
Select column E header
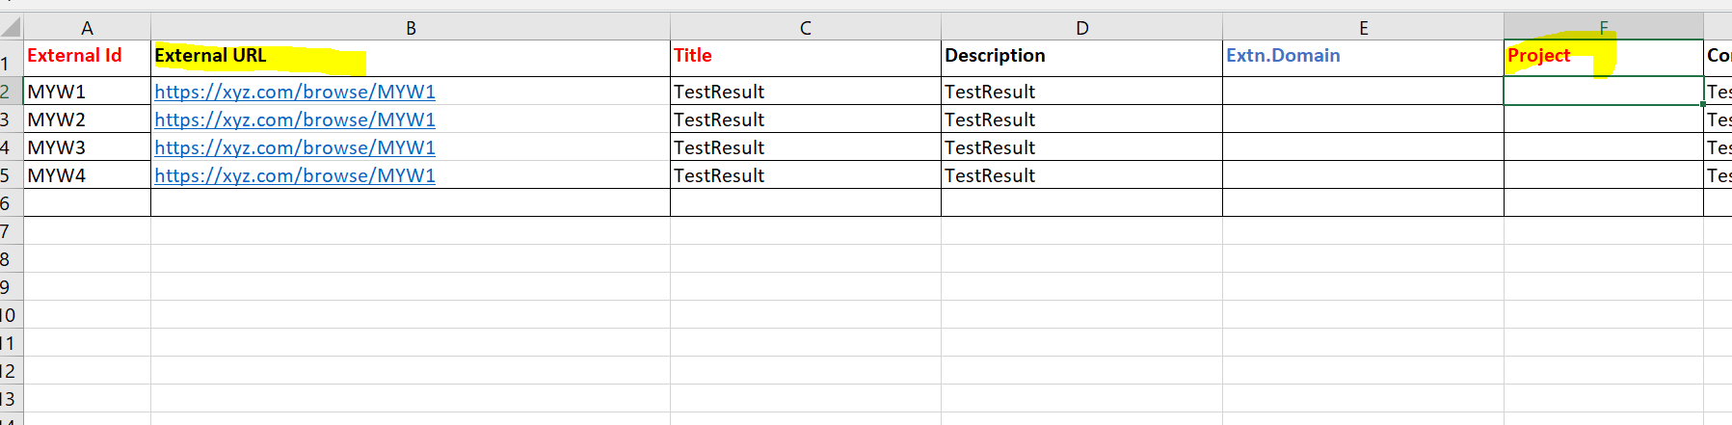click(x=1363, y=28)
